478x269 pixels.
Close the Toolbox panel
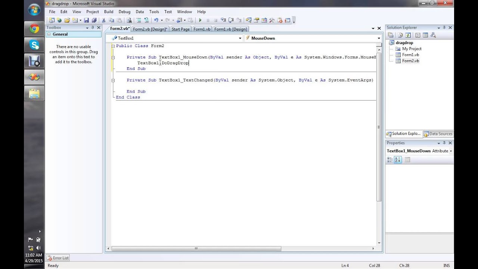point(99,28)
